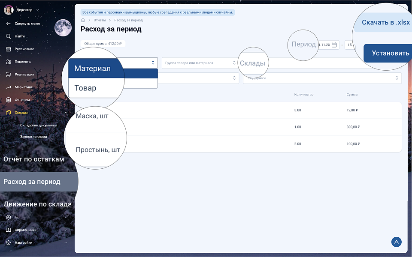Click the Расписание calendar icon
412x257 pixels.
8,49
